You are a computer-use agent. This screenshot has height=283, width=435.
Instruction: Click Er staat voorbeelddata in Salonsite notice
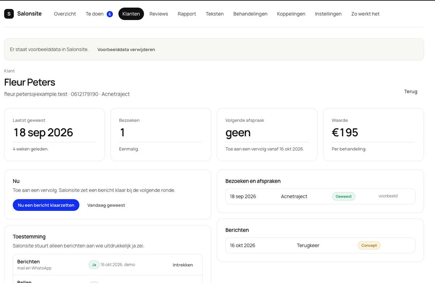coord(49,49)
